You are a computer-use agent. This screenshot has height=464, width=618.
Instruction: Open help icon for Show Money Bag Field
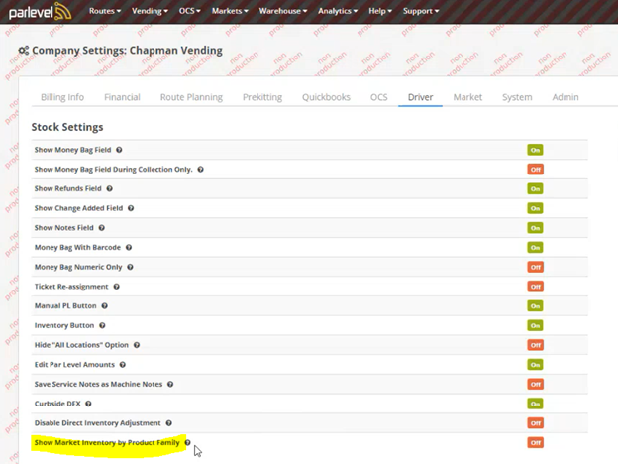click(x=119, y=150)
